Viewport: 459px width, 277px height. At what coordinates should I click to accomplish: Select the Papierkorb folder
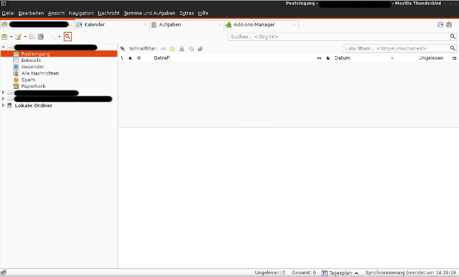tap(33, 86)
